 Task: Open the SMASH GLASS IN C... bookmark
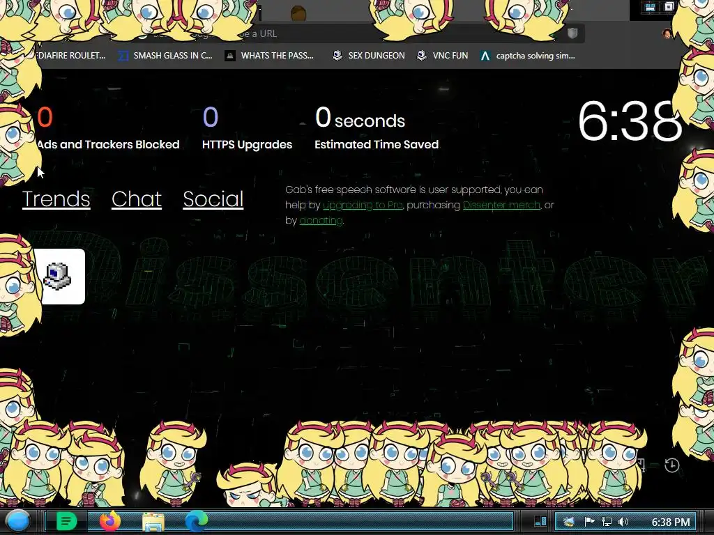pos(165,56)
